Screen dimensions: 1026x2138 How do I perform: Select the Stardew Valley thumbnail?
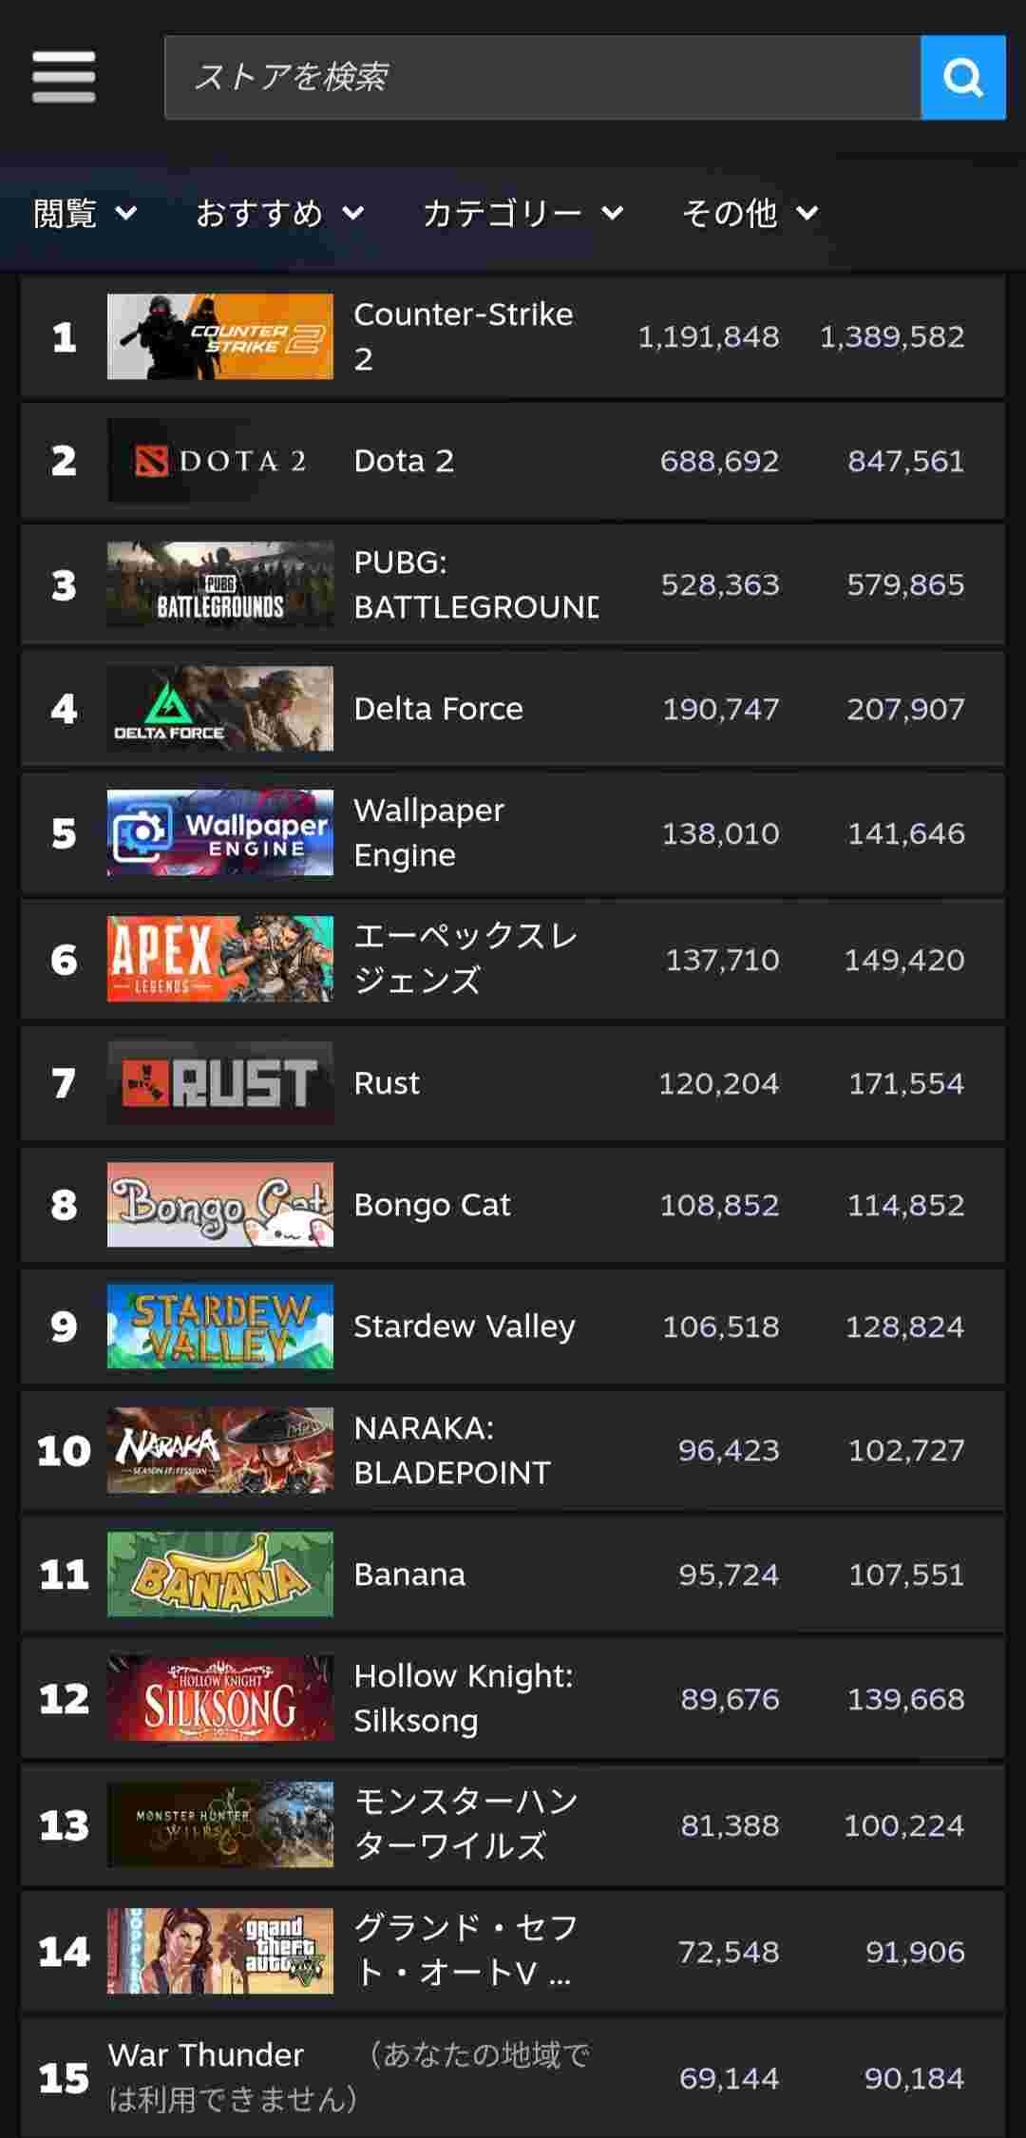tap(220, 1327)
